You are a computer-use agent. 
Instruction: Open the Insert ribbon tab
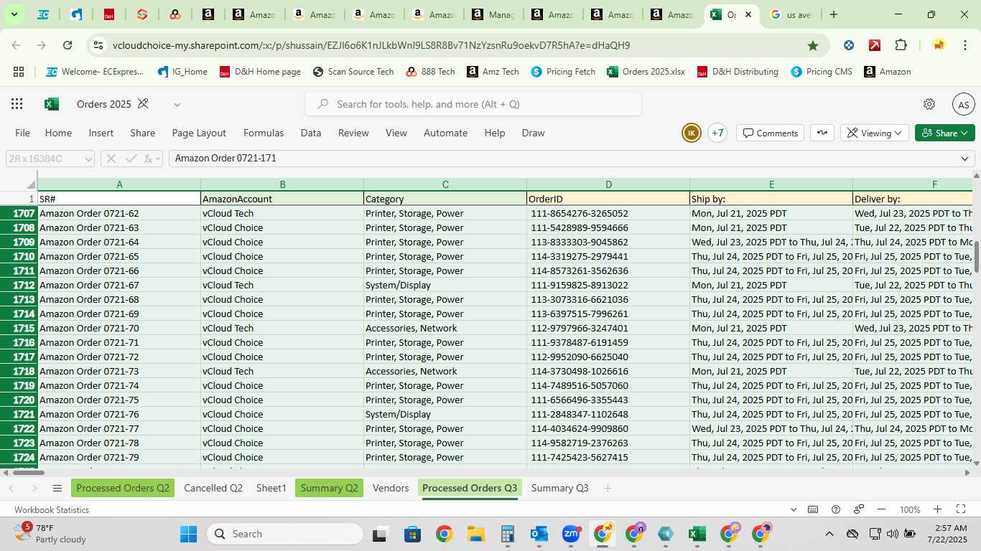[x=101, y=133]
